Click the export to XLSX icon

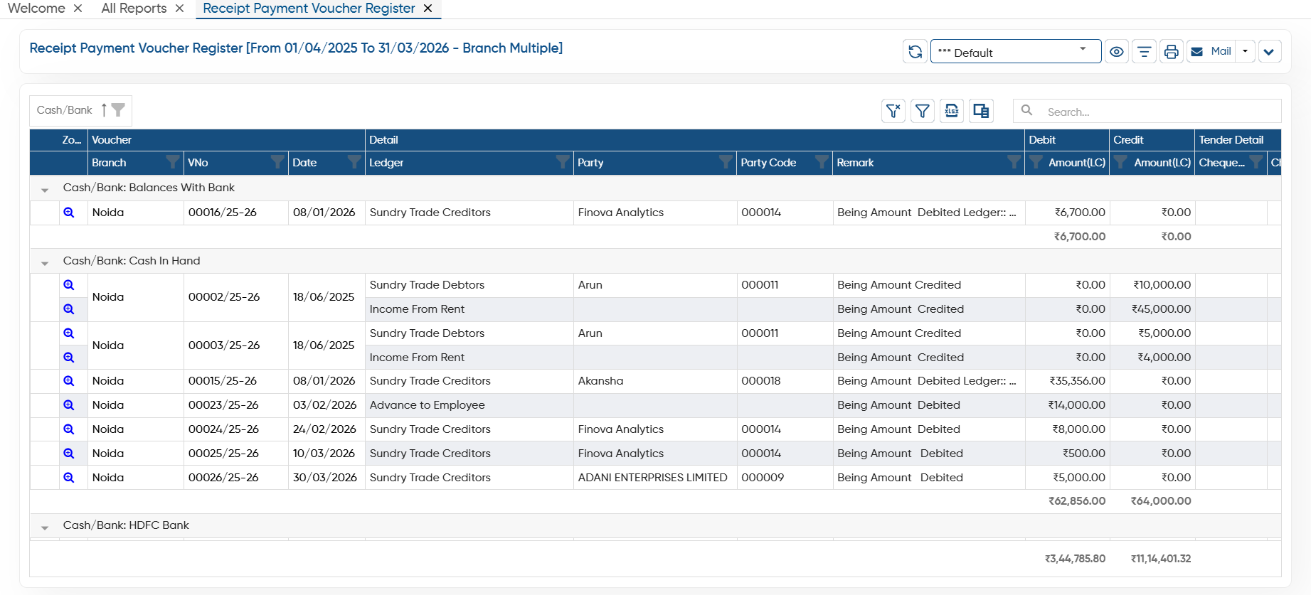pos(952,111)
